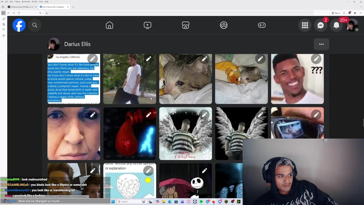Open the Profiles menu in browser
This screenshot has width=364, height=205.
[x=35, y=1]
